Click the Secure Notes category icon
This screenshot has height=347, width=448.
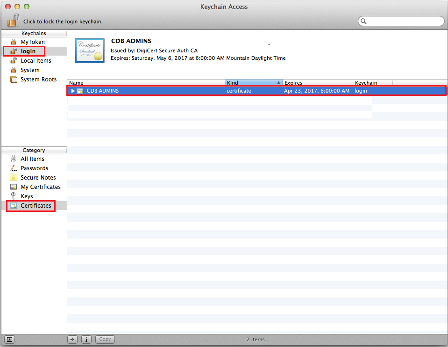(x=14, y=178)
